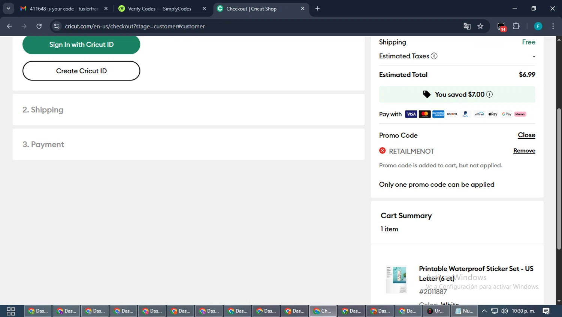Go forward to the next page

pyautogui.click(x=24, y=26)
